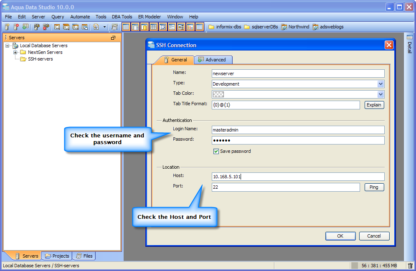The image size is (416, 271).
Task: Collapse the Local Database Servers tree node
Action: [8, 46]
